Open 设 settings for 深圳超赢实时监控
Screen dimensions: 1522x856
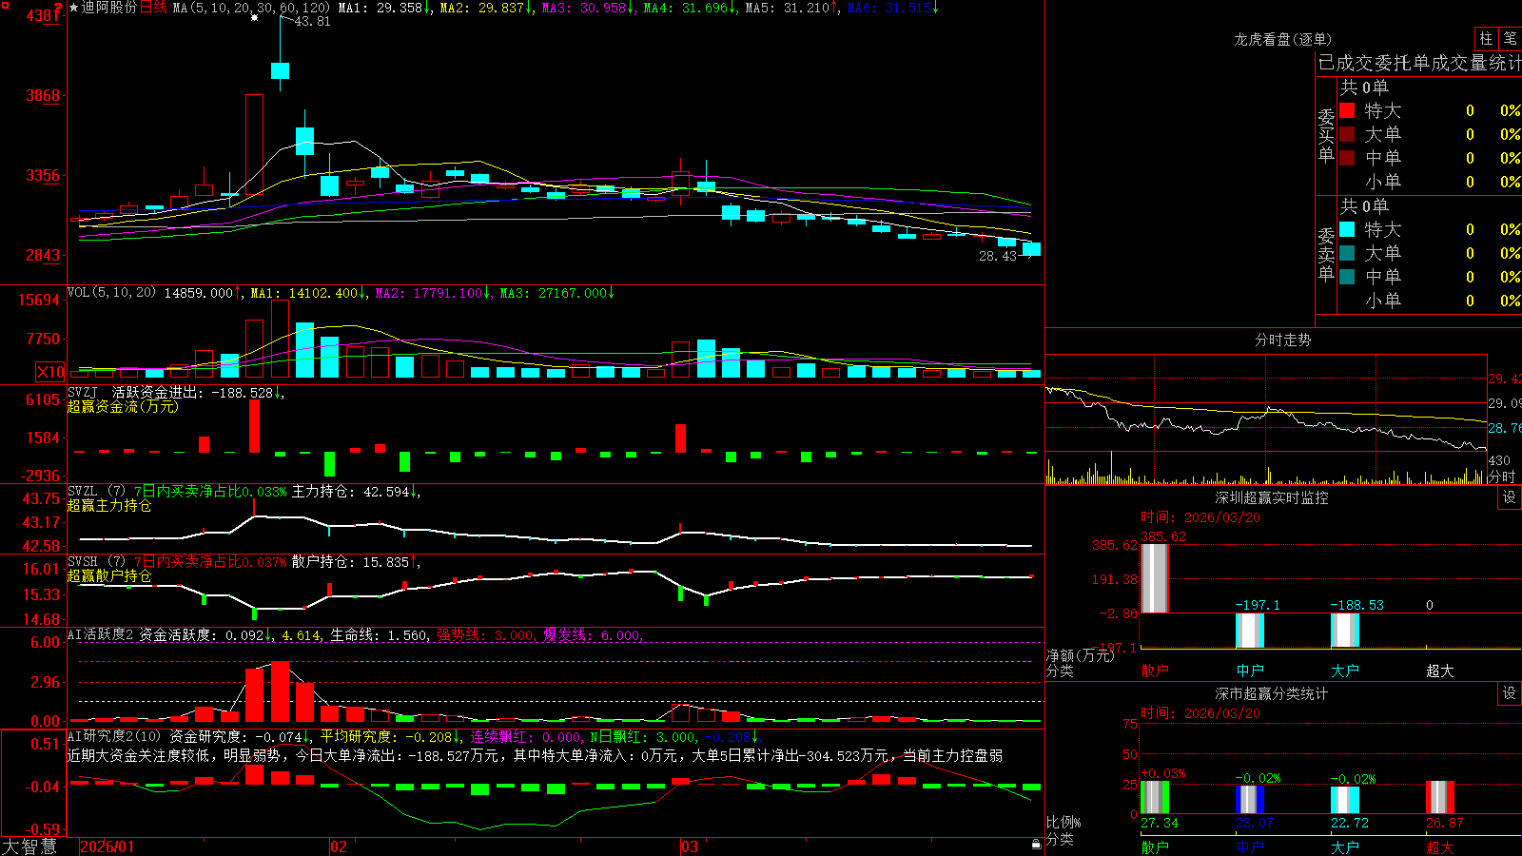tap(1510, 497)
